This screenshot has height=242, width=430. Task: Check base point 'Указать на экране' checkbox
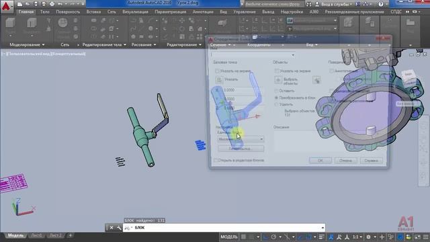217,71
